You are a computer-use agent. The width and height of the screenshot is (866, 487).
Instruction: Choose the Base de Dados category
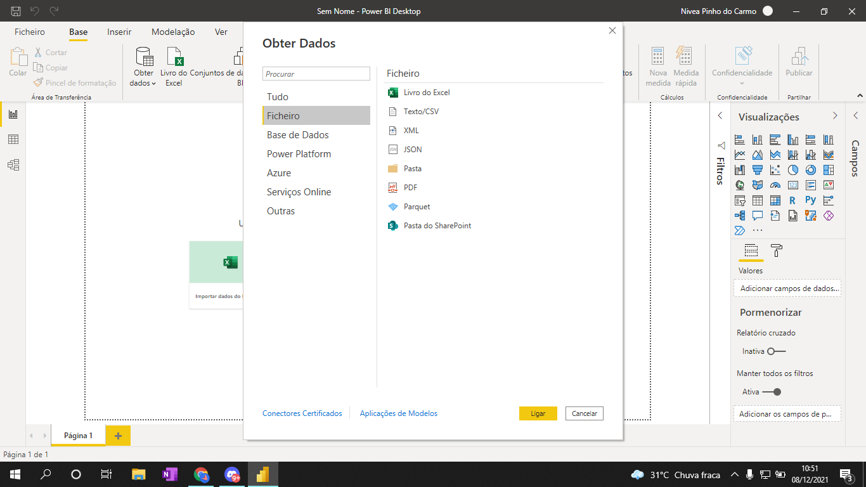coord(316,135)
